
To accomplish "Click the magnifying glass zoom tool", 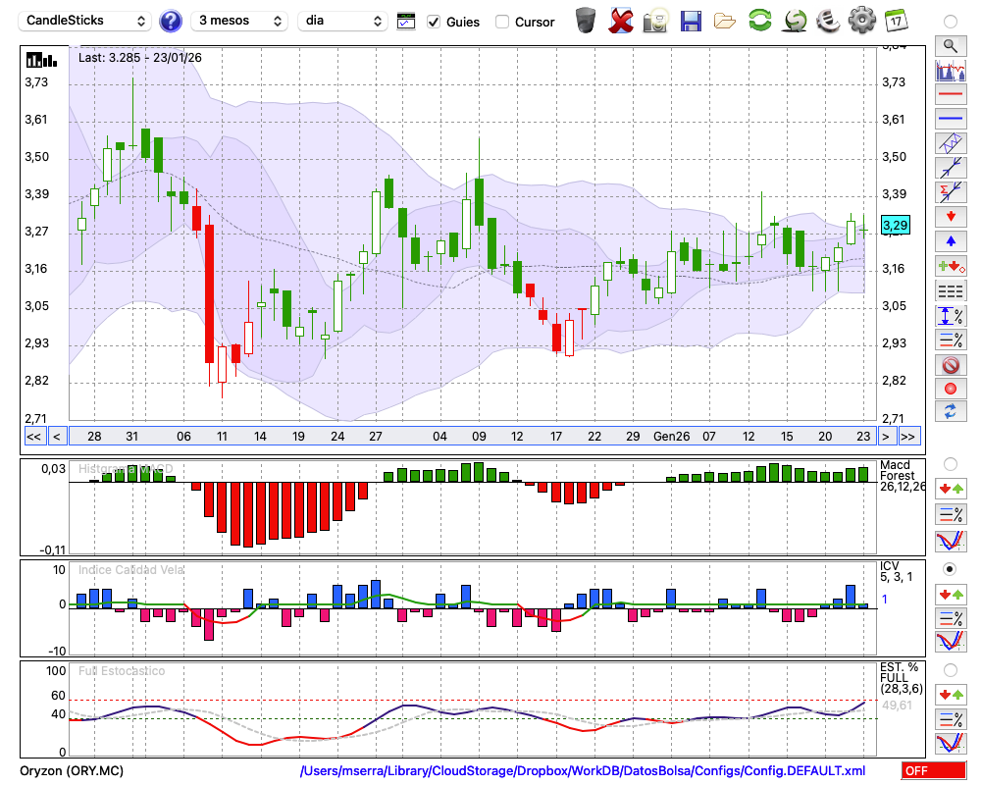I will (950, 45).
